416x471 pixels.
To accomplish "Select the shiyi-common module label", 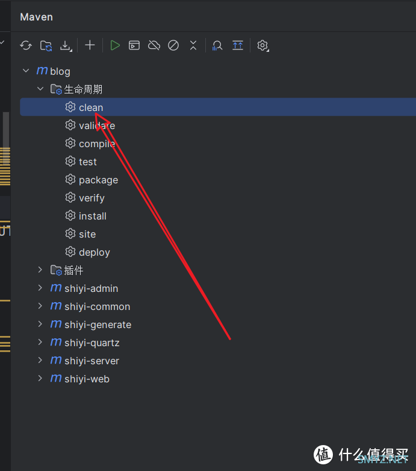I will point(97,306).
